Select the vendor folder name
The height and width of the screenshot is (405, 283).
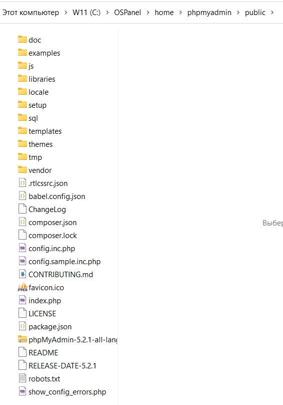40,170
